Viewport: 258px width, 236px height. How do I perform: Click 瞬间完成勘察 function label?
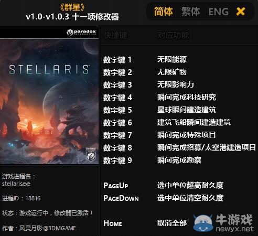179,160
